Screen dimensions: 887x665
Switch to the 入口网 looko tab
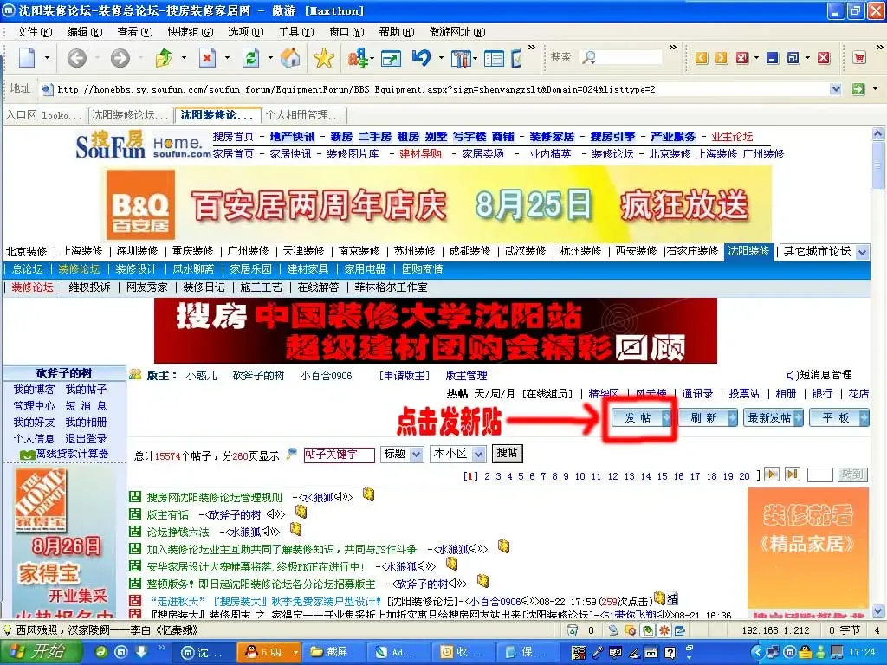(x=45, y=115)
